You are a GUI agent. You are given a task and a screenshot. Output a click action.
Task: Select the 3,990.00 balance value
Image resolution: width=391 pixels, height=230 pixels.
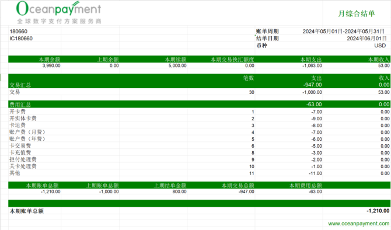pyautogui.click(x=51, y=65)
